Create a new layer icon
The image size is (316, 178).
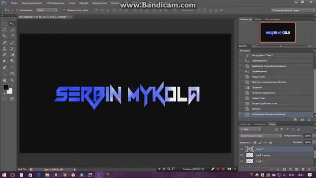303,169
